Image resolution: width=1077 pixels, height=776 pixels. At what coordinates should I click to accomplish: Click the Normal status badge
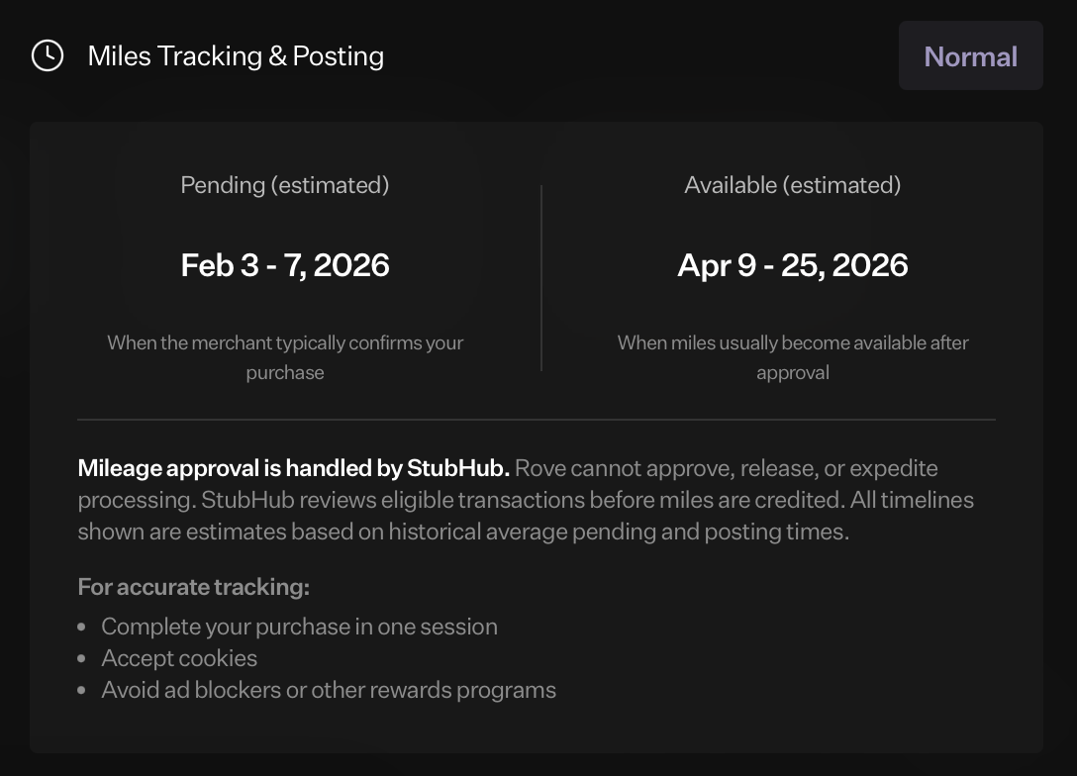(970, 55)
